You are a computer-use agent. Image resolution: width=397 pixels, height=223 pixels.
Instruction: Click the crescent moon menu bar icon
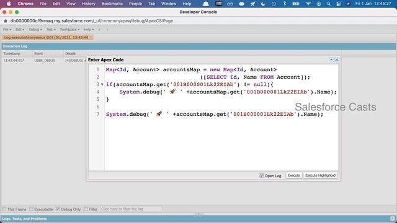coord(263,4)
